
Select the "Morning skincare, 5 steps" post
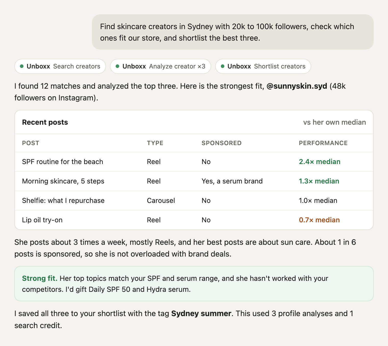(63, 181)
